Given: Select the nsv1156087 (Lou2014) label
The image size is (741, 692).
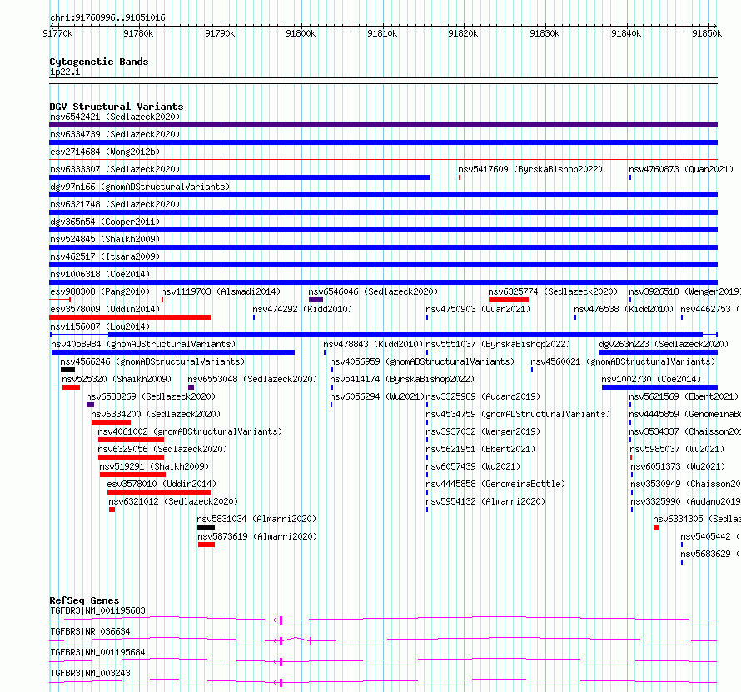Looking at the screenshot, I should 100,326.
